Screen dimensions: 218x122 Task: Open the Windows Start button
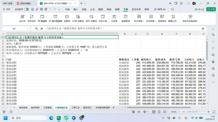[x=5, y=118]
